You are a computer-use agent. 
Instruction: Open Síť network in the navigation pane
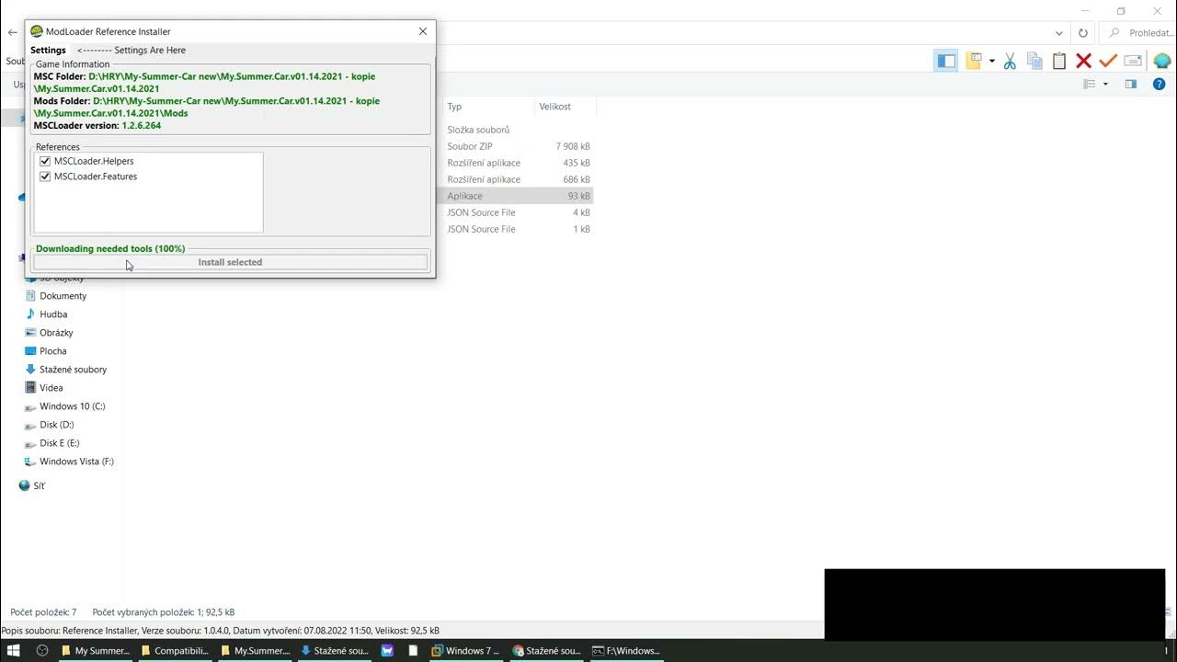coord(39,485)
